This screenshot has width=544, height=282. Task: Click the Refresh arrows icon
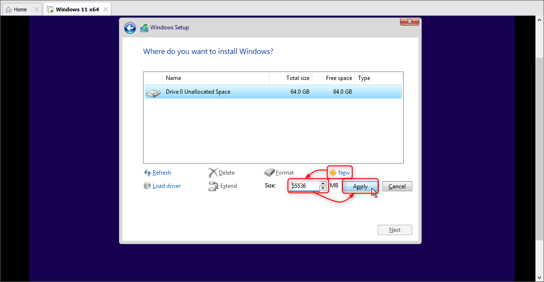[x=147, y=173]
